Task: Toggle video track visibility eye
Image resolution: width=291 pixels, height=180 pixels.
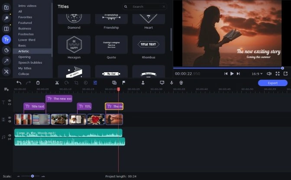Action: coord(10,118)
